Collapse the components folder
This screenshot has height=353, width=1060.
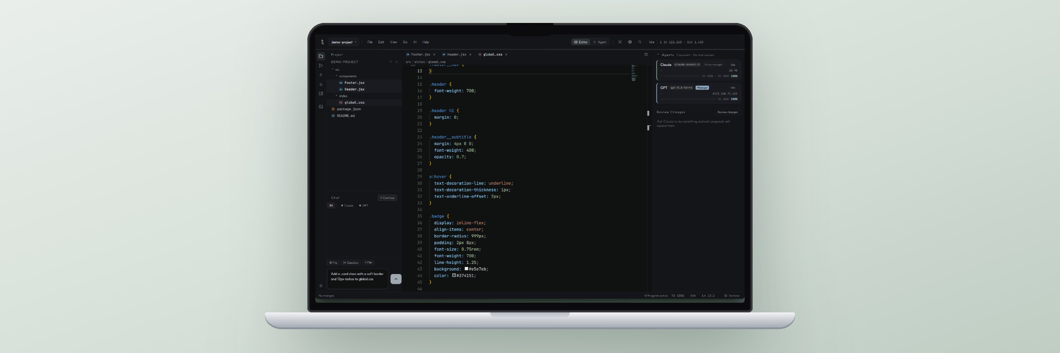336,76
